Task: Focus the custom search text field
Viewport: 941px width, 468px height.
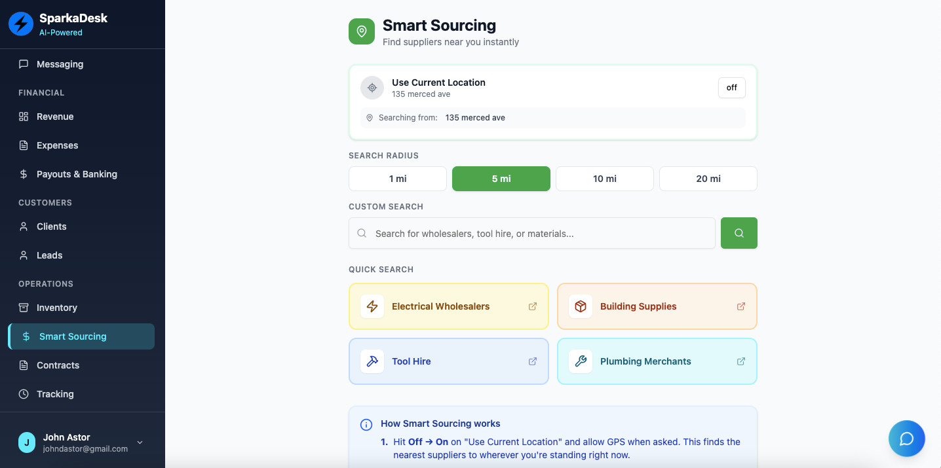Action: tap(532, 233)
